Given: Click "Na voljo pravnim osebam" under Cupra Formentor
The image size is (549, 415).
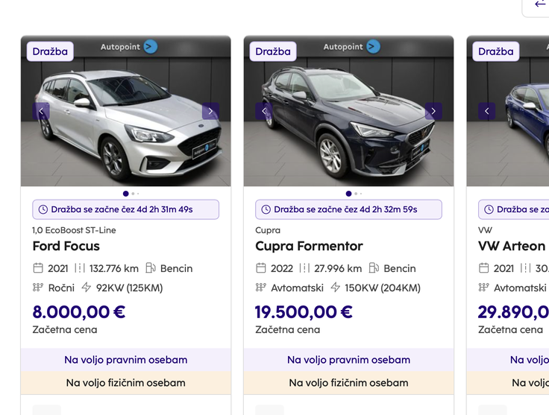Looking at the screenshot, I should click(348, 360).
